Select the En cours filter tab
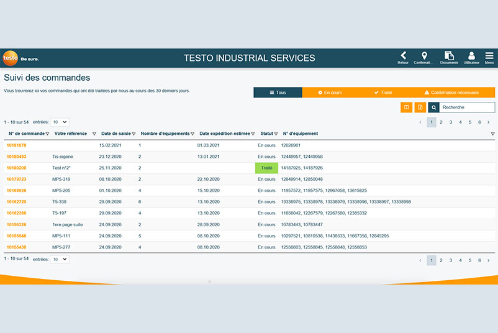The width and height of the screenshot is (498, 333). 330,93
